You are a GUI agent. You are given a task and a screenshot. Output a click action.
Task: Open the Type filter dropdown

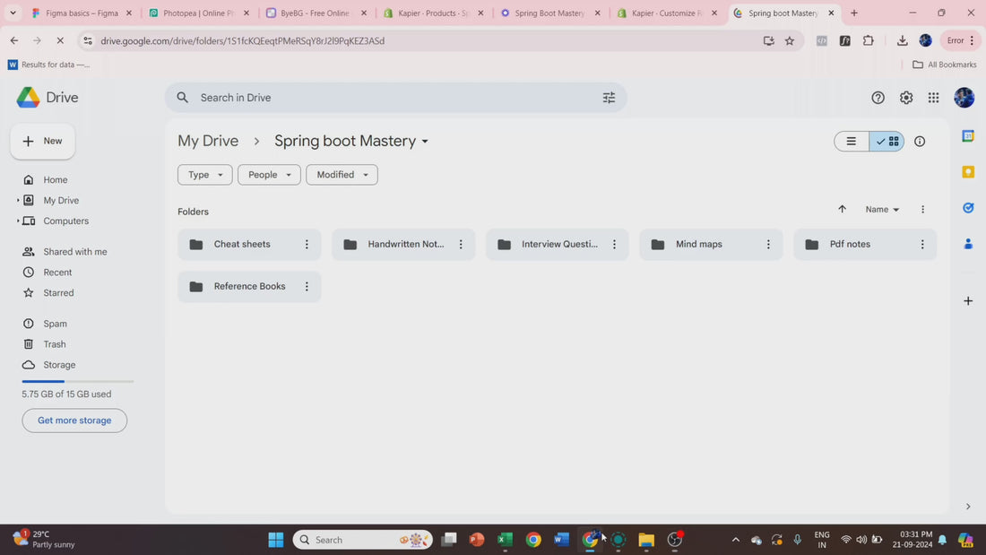205,175
